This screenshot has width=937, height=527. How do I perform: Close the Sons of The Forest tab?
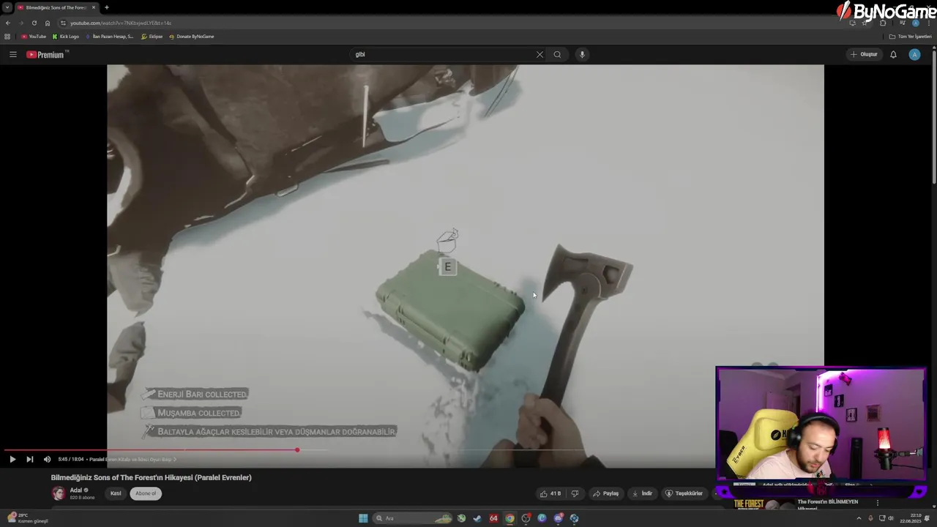[x=94, y=7]
